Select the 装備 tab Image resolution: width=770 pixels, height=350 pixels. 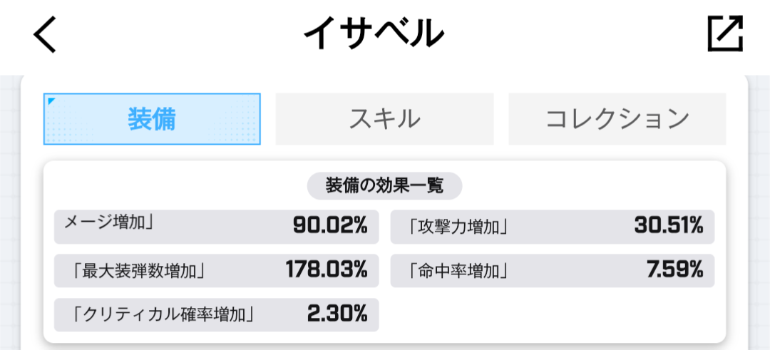point(152,119)
